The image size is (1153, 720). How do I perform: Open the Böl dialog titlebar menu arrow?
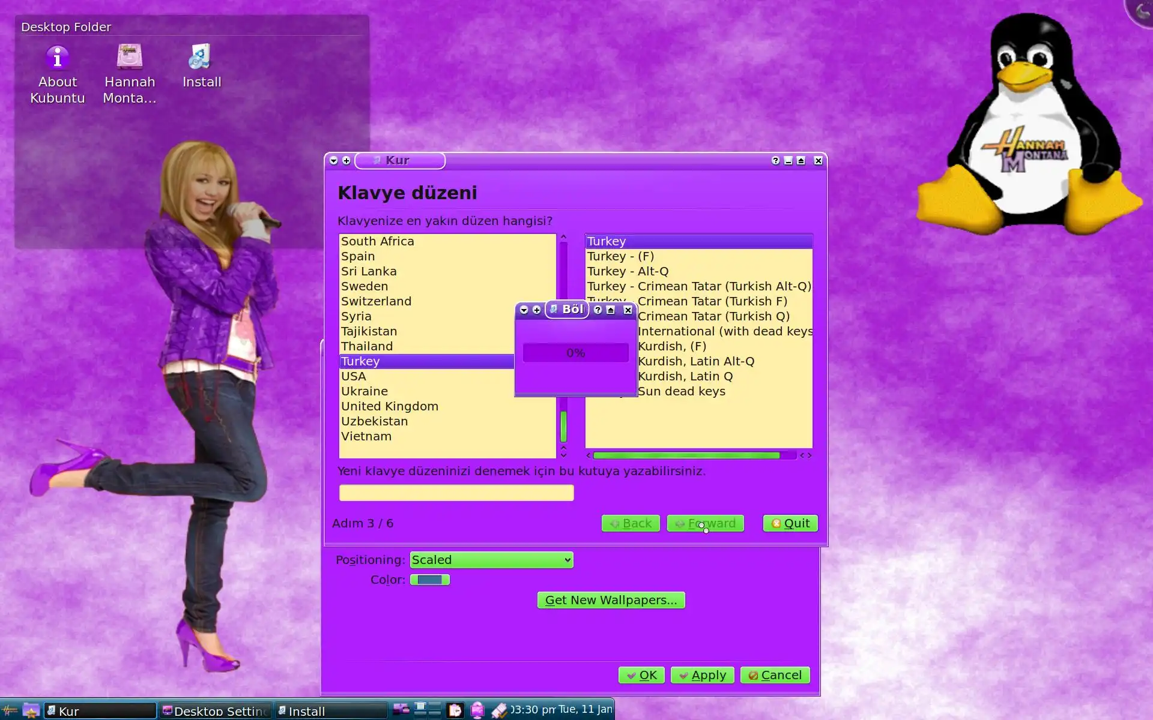pos(524,310)
